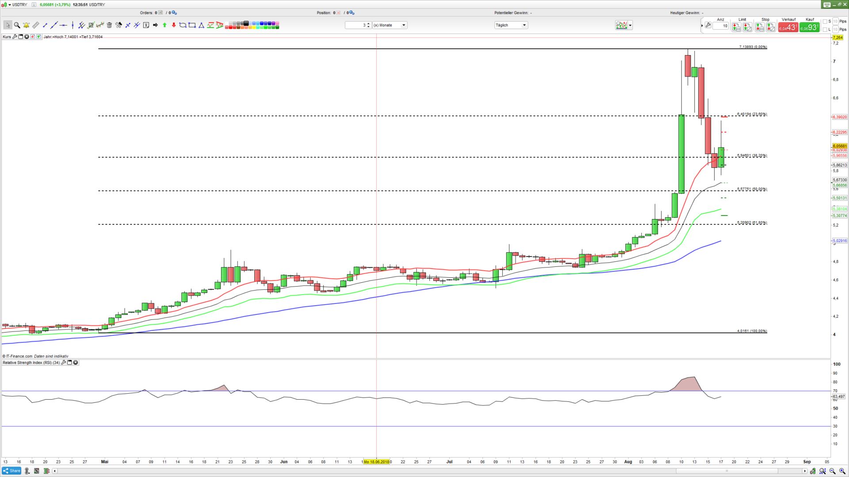Screen dimensions: 849x477
Task: Insert a green up arrow marker
Action: point(164,25)
